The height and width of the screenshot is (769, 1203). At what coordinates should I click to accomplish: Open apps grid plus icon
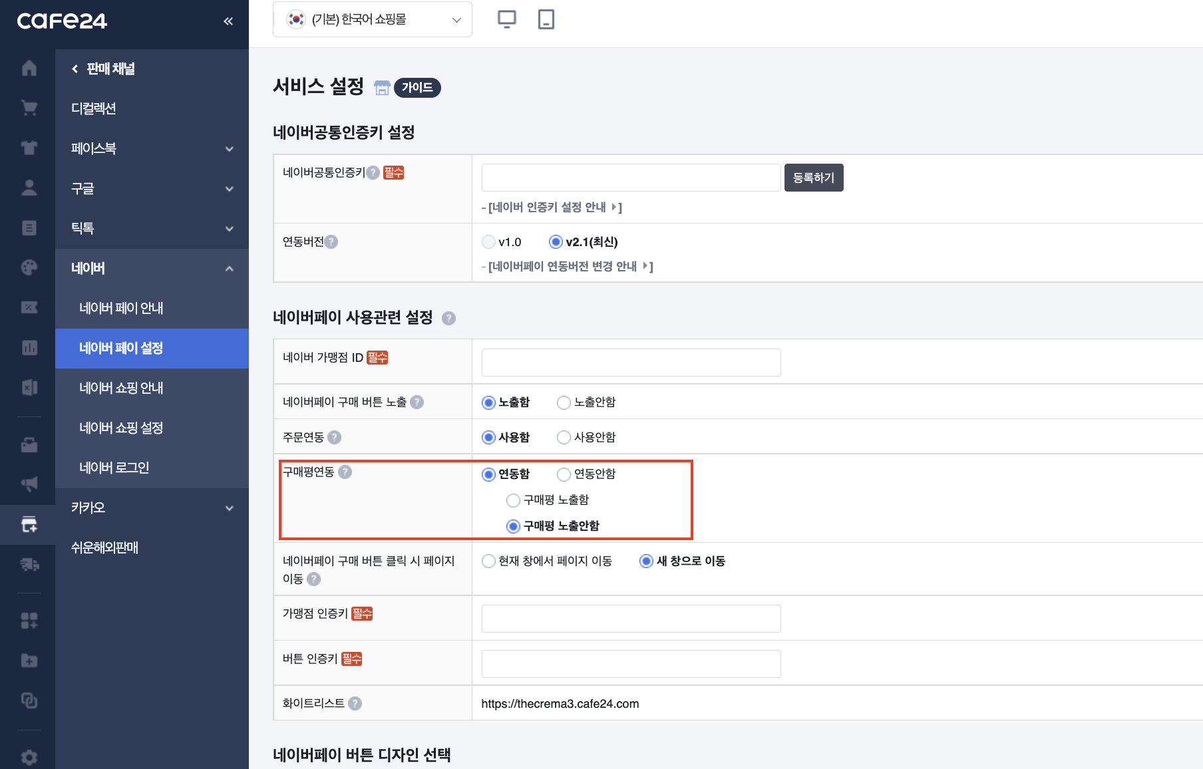(x=29, y=621)
